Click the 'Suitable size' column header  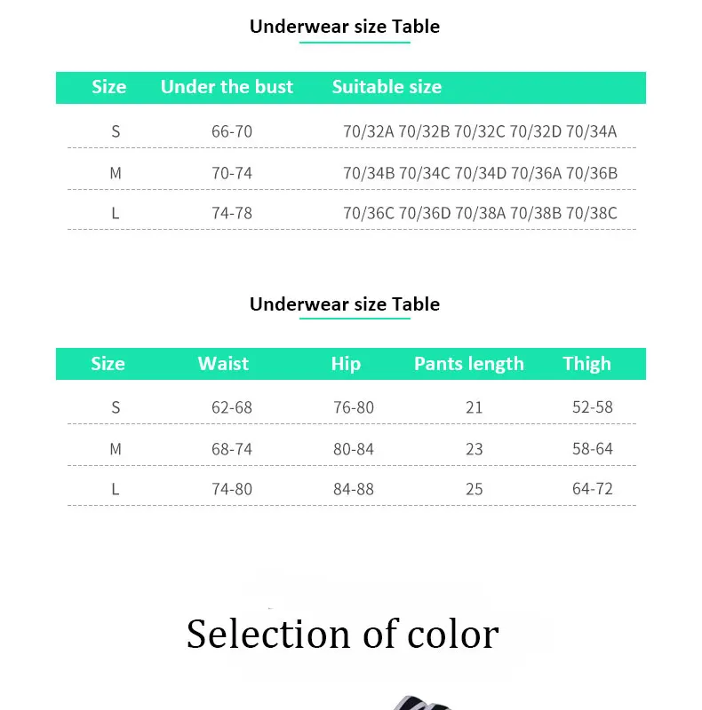coord(387,87)
